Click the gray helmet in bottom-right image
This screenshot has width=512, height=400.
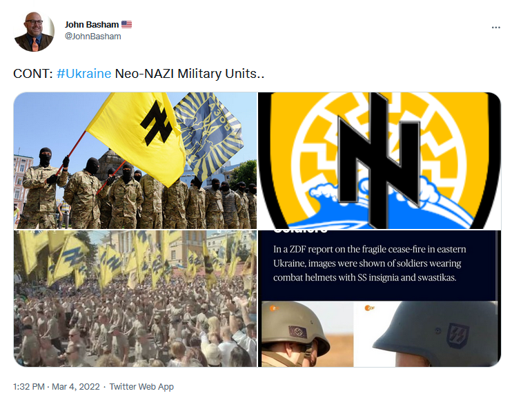point(436,330)
